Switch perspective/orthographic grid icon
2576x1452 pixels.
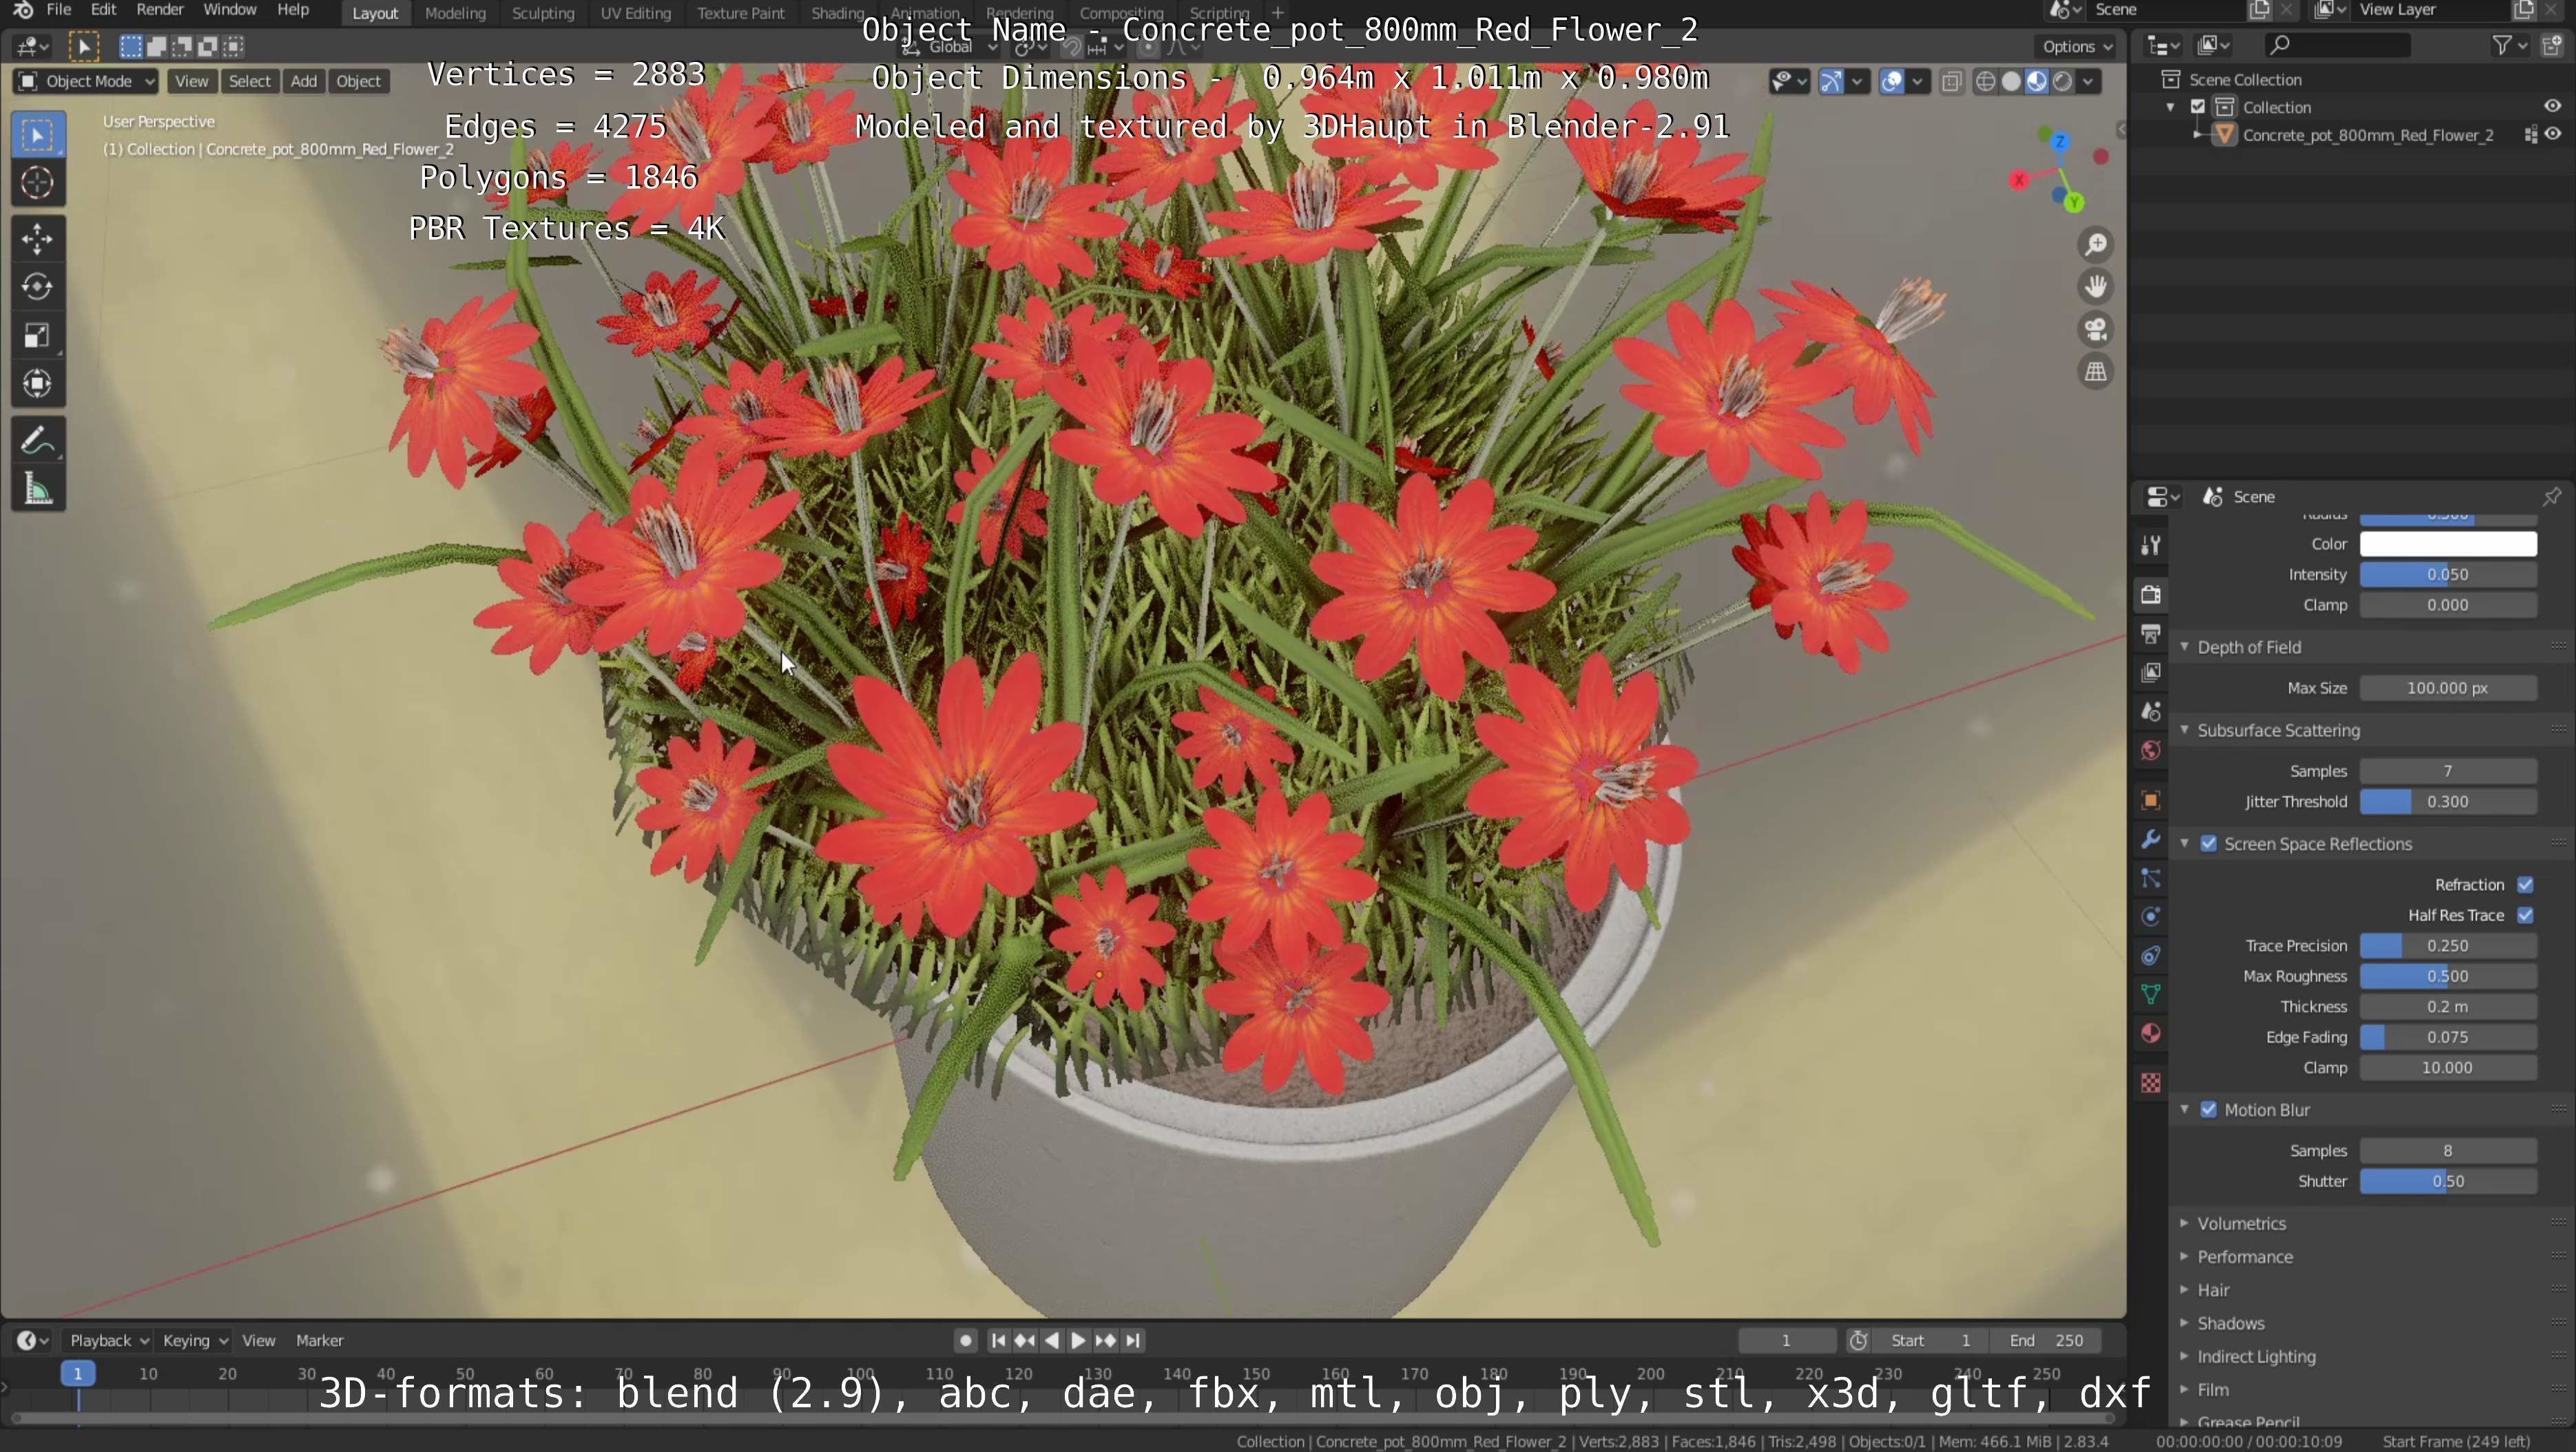pos(2096,372)
